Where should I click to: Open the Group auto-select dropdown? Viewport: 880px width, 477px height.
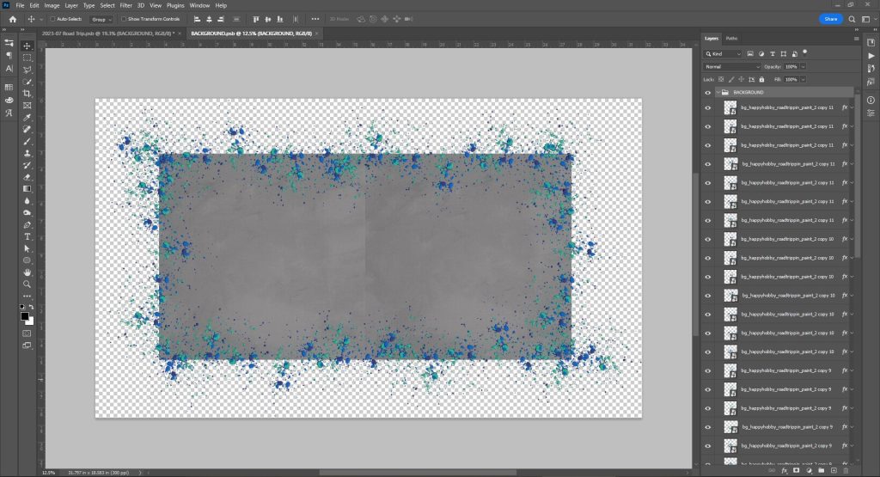click(x=101, y=18)
